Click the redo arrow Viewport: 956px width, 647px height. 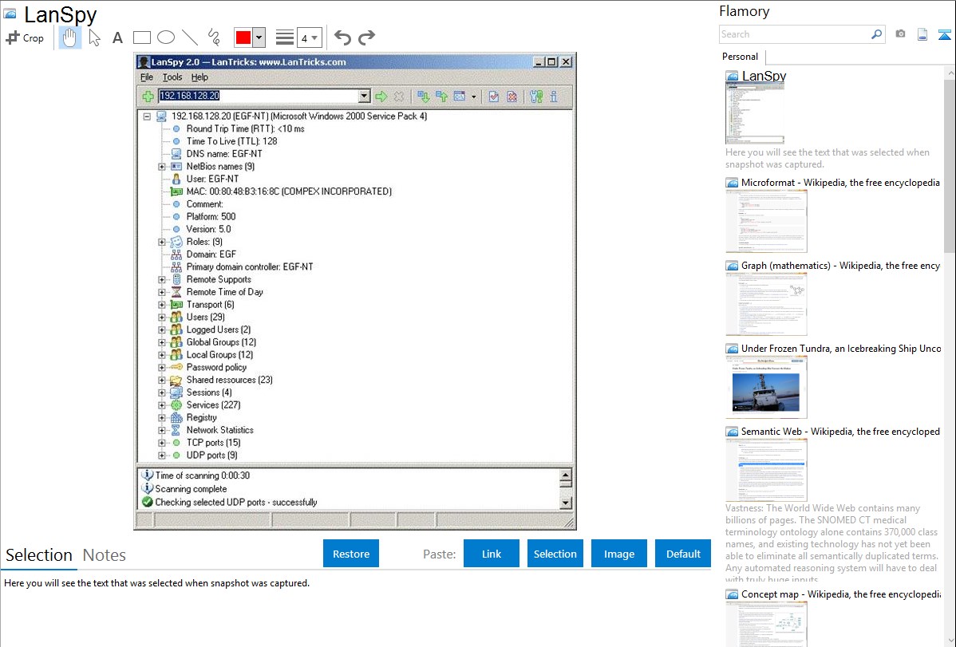coord(366,37)
